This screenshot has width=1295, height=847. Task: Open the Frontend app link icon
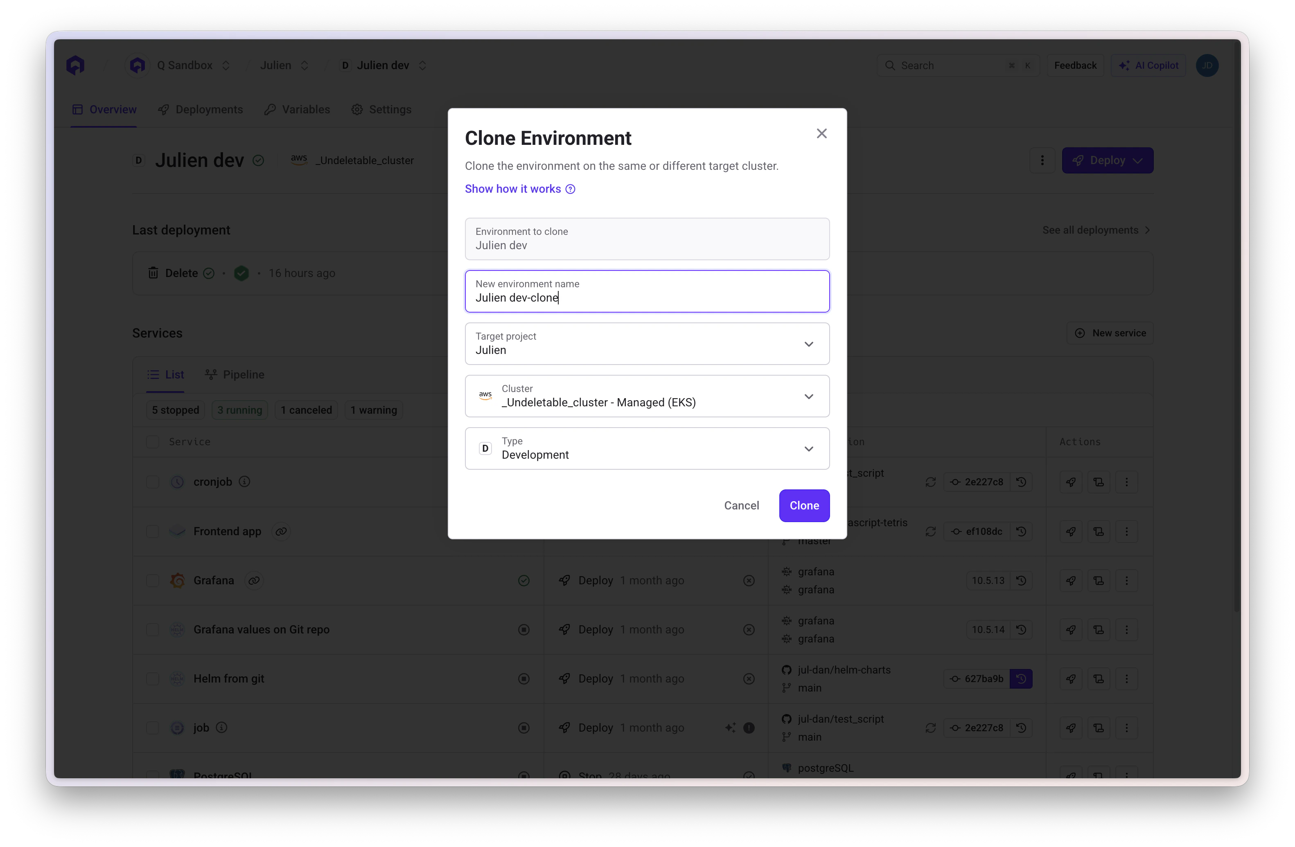point(281,532)
